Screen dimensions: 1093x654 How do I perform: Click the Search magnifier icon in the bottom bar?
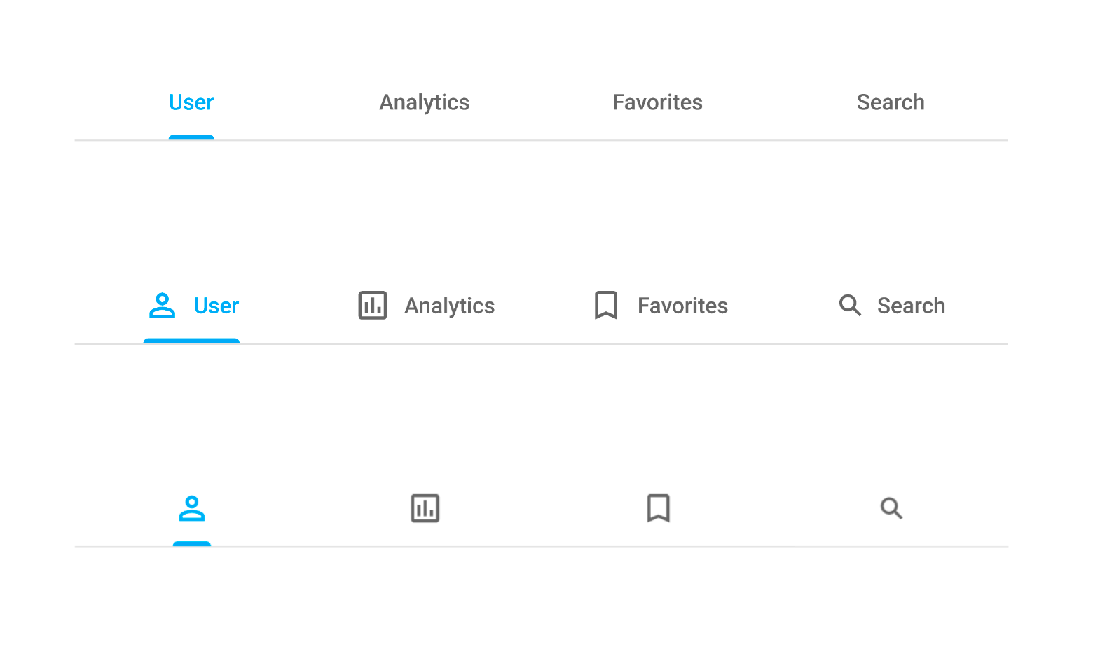point(891,508)
